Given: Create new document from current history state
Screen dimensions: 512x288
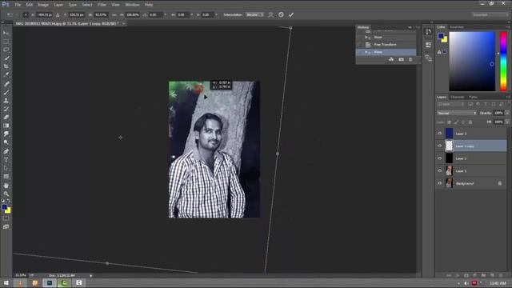Looking at the screenshot, I should click(391, 59).
